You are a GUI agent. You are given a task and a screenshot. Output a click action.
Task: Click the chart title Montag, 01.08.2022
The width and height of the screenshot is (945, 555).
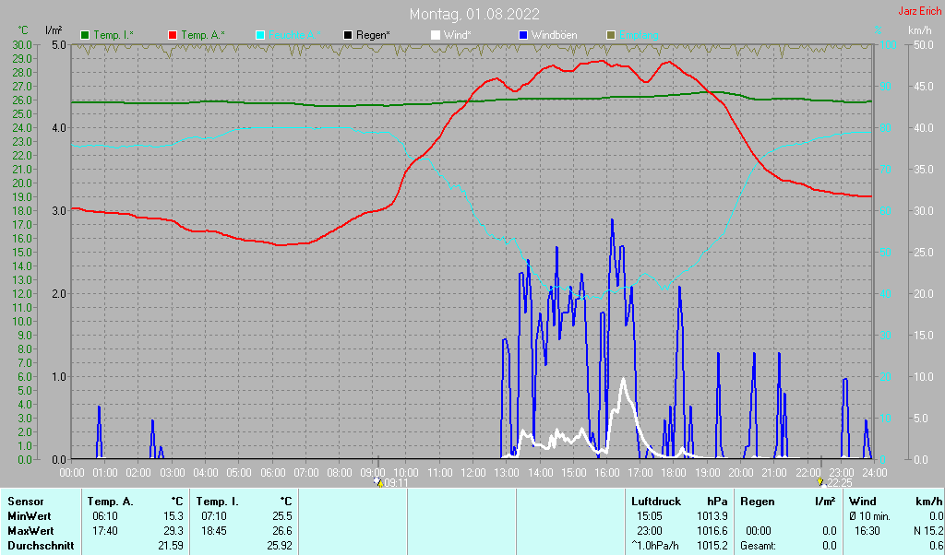pyautogui.click(x=475, y=14)
